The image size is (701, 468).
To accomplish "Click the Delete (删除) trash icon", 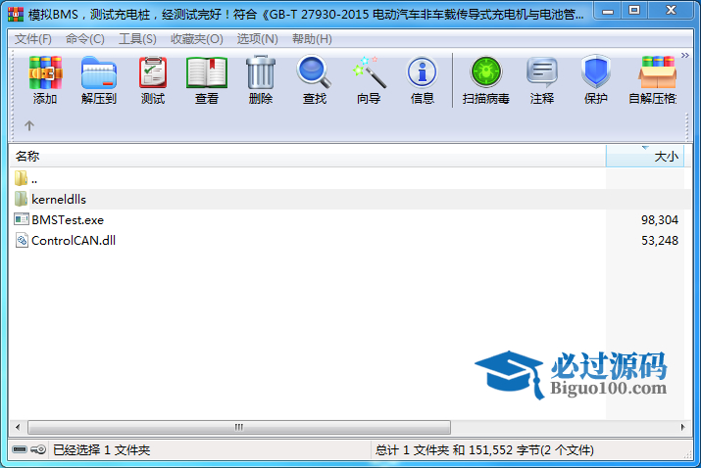I will coord(261,79).
